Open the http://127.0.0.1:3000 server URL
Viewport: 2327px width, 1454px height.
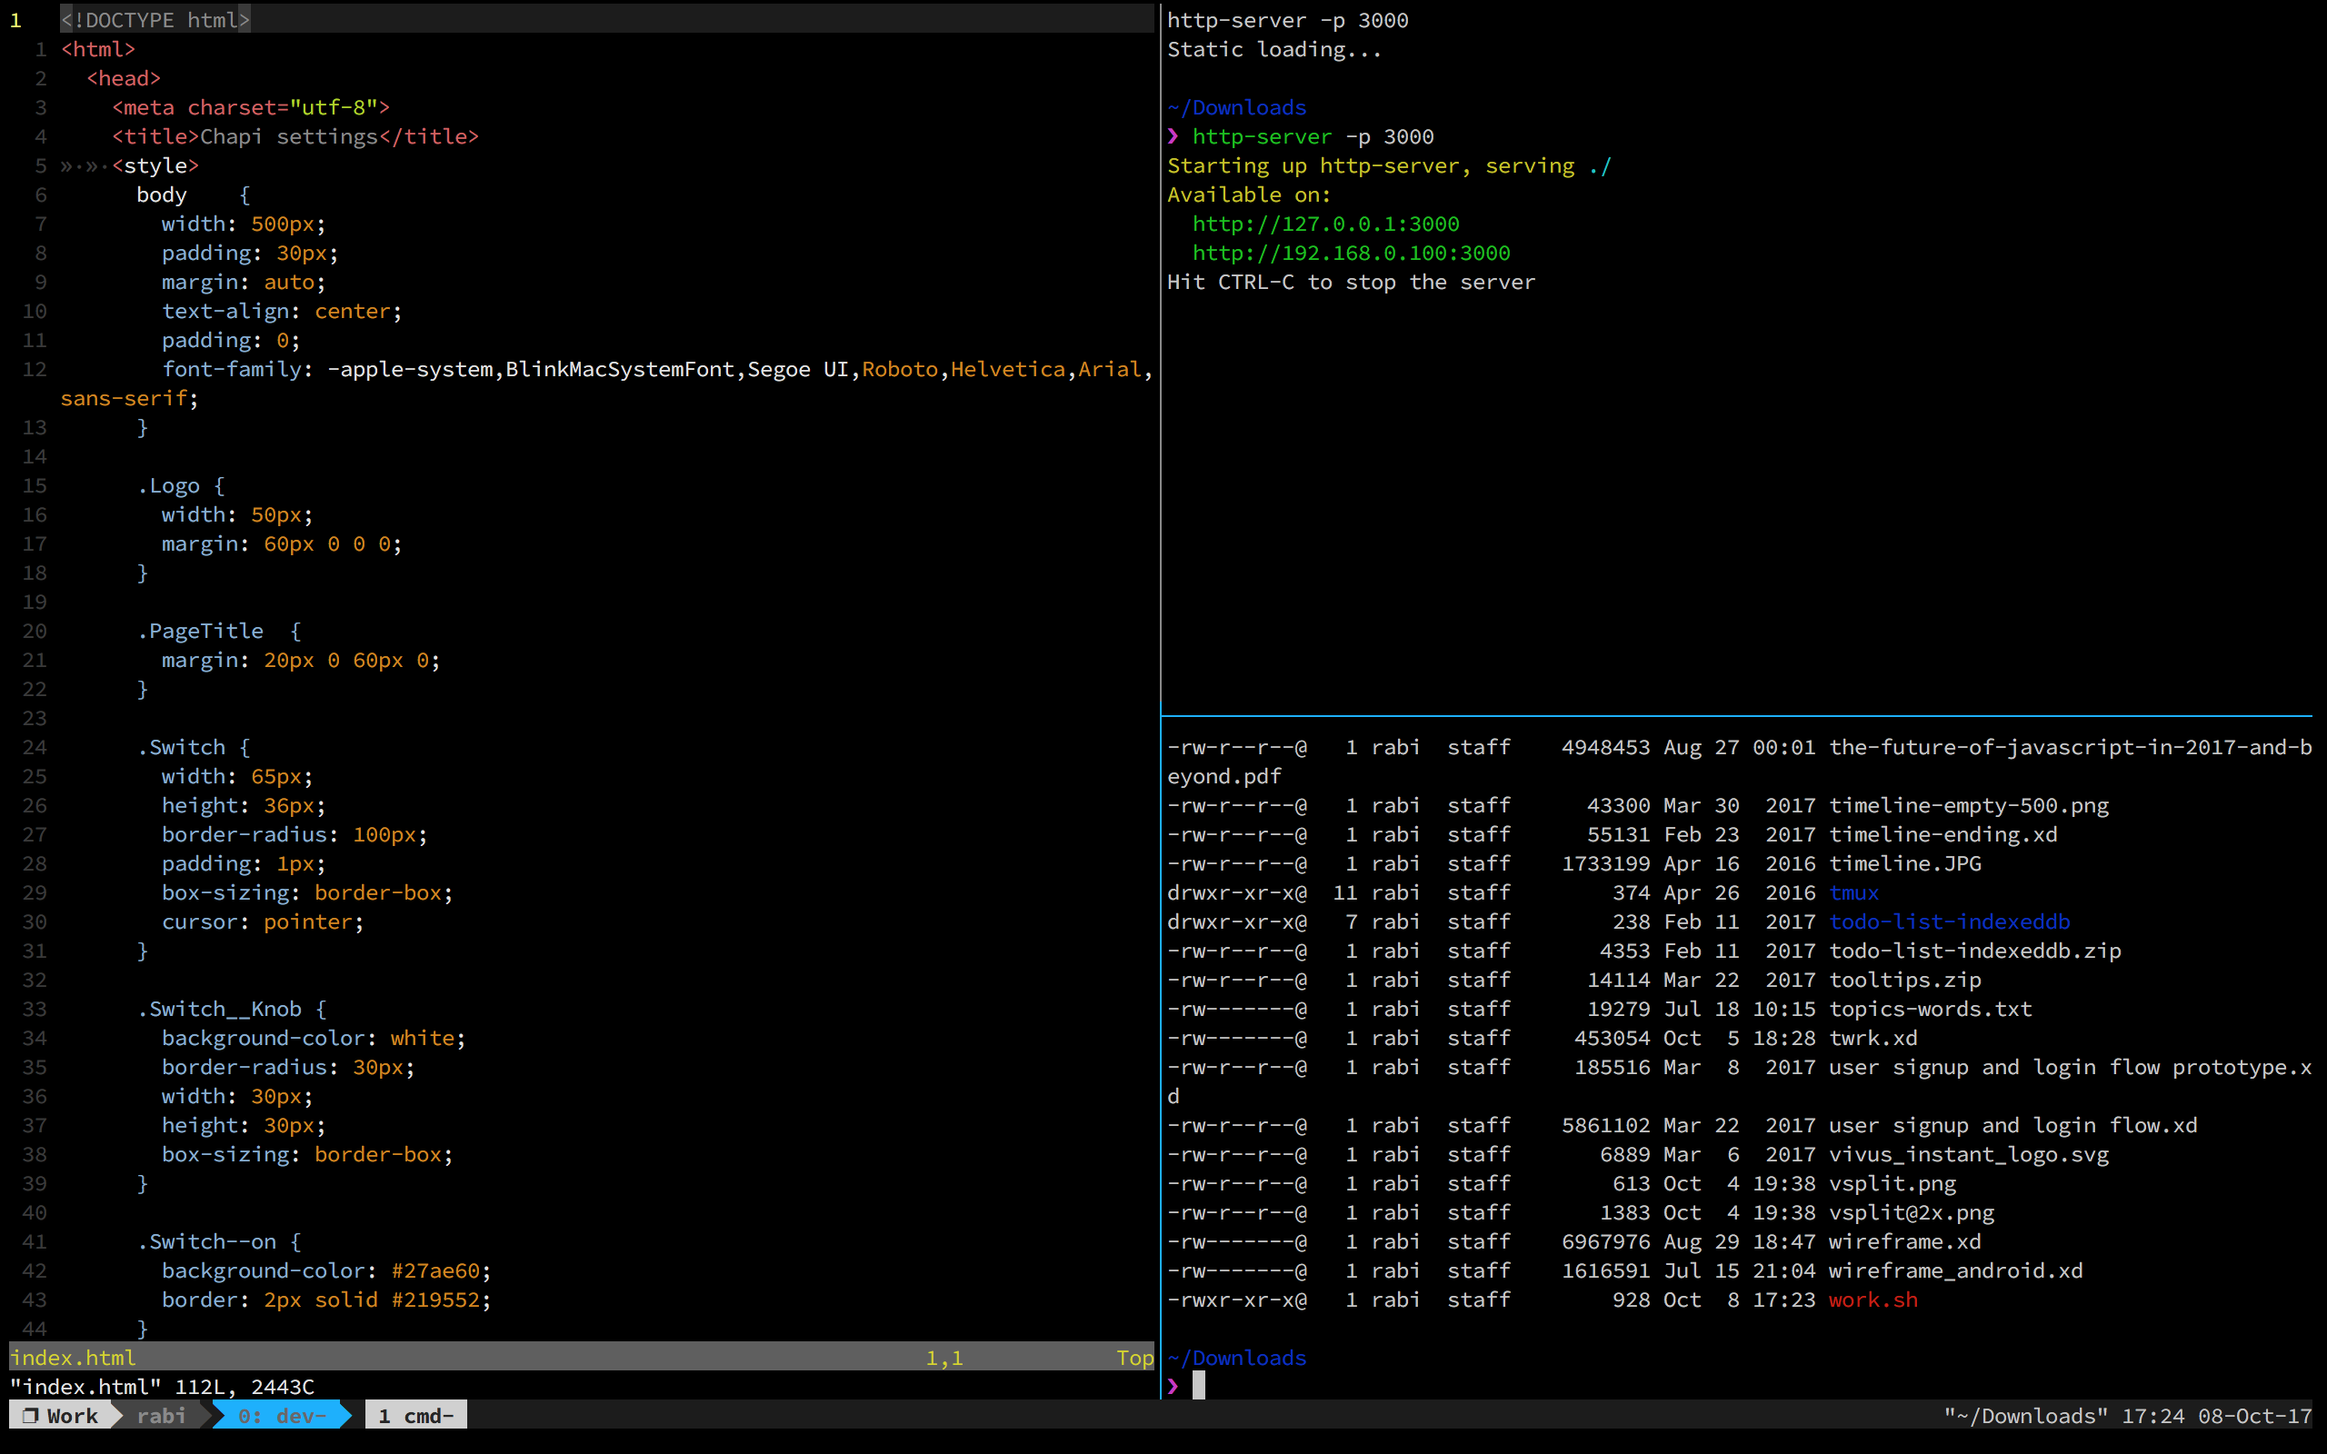1325,224
